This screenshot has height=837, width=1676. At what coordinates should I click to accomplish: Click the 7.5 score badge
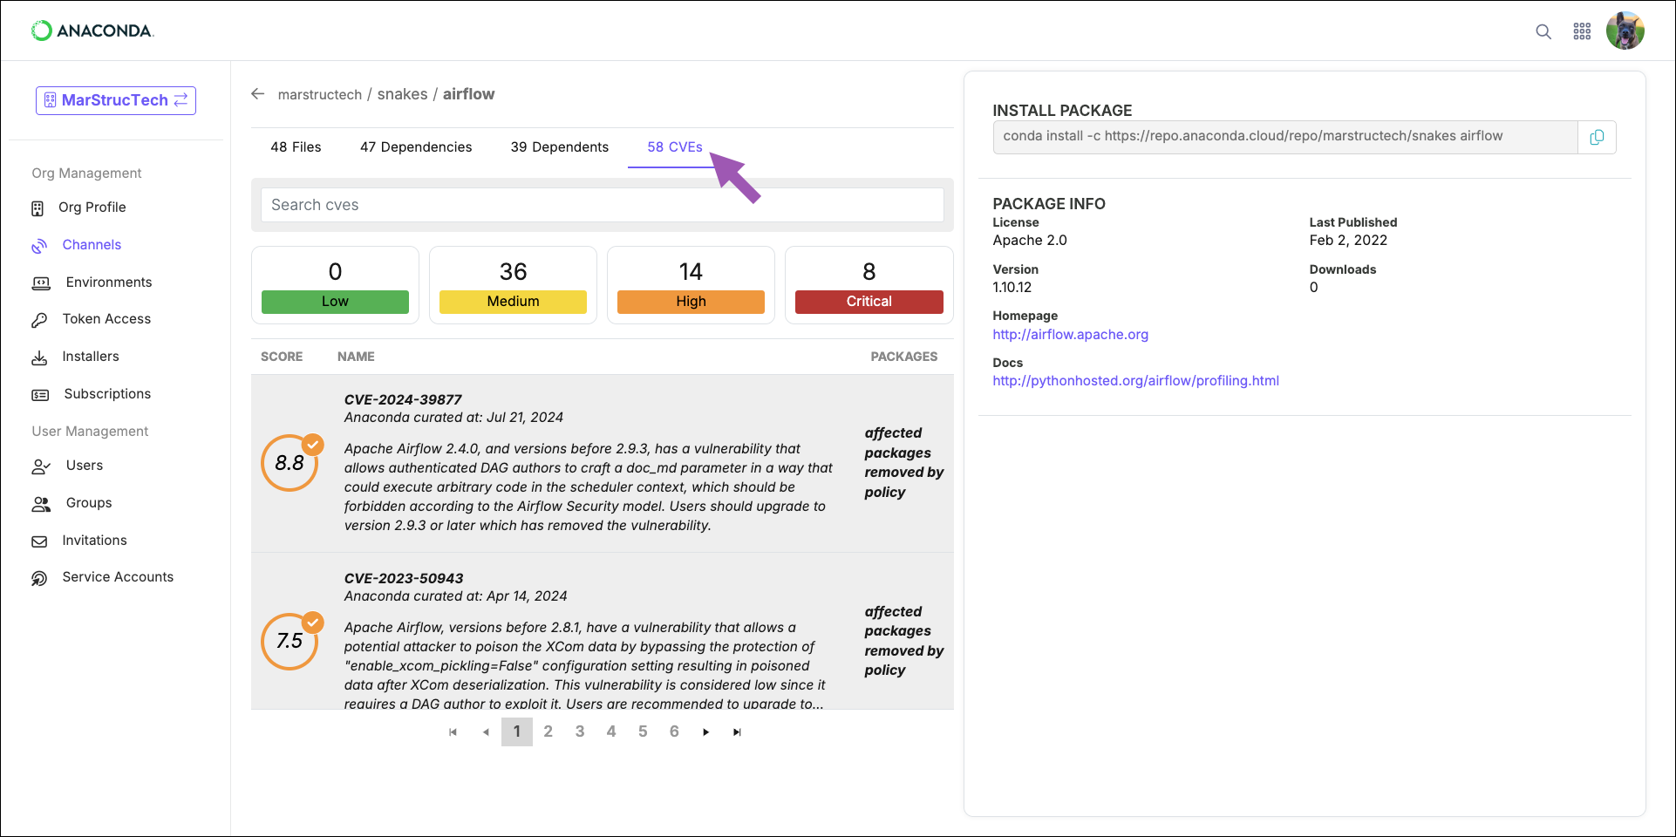(290, 641)
